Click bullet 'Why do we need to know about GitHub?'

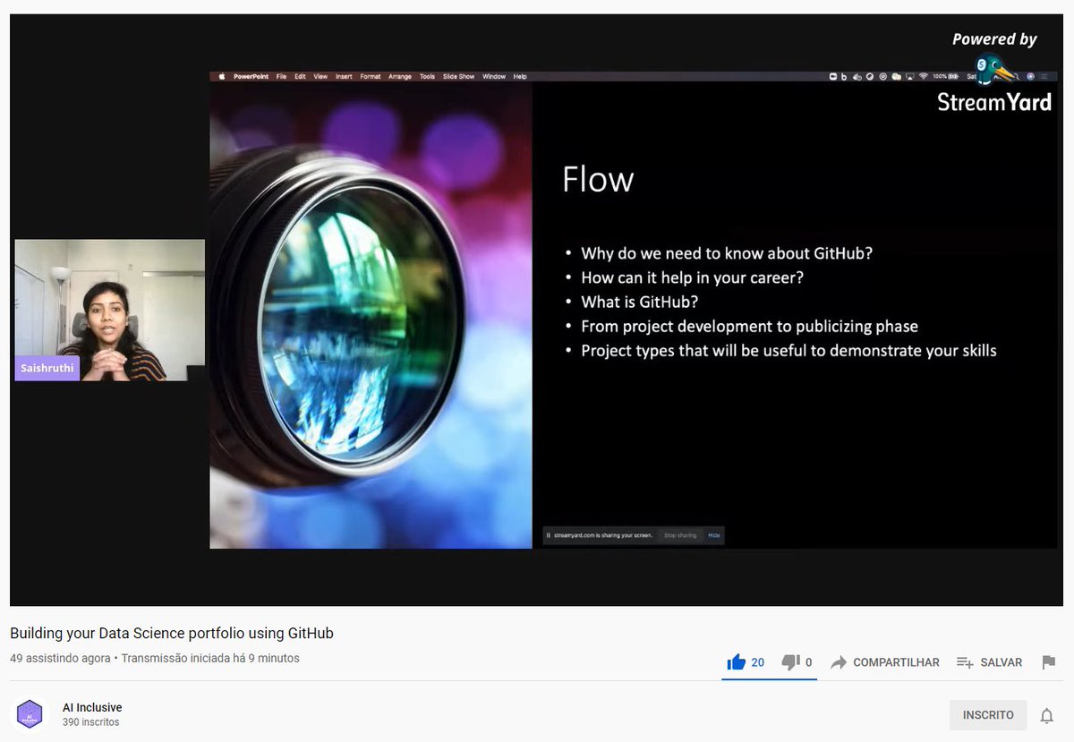[726, 253]
